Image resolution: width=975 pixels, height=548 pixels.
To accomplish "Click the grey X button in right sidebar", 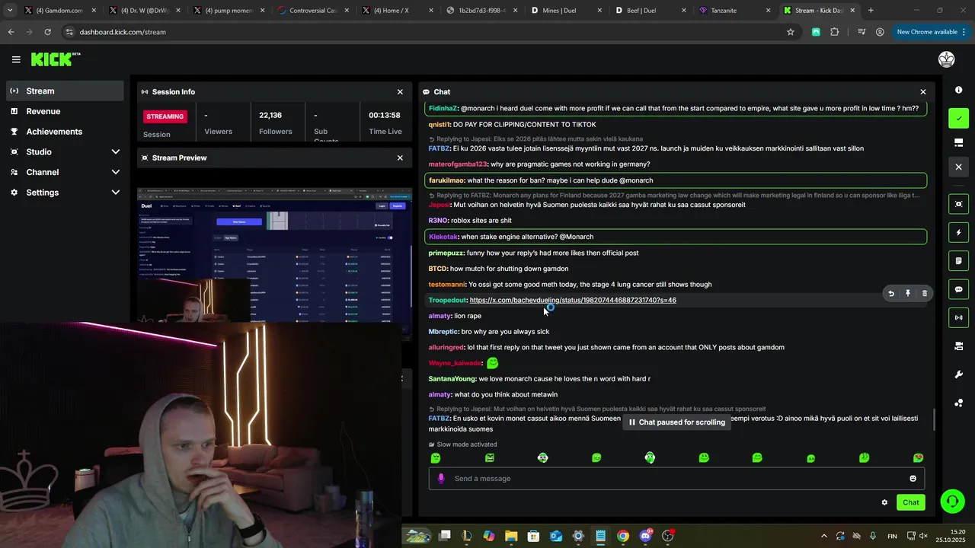I will (x=958, y=167).
